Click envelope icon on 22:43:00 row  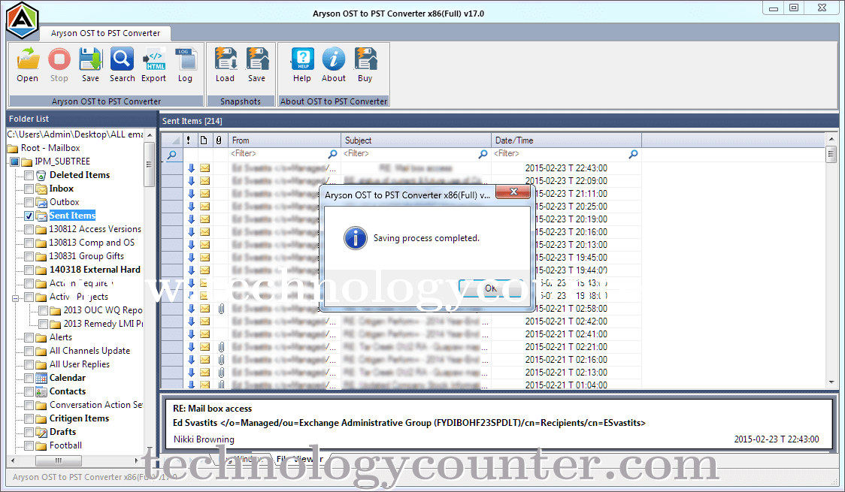204,168
